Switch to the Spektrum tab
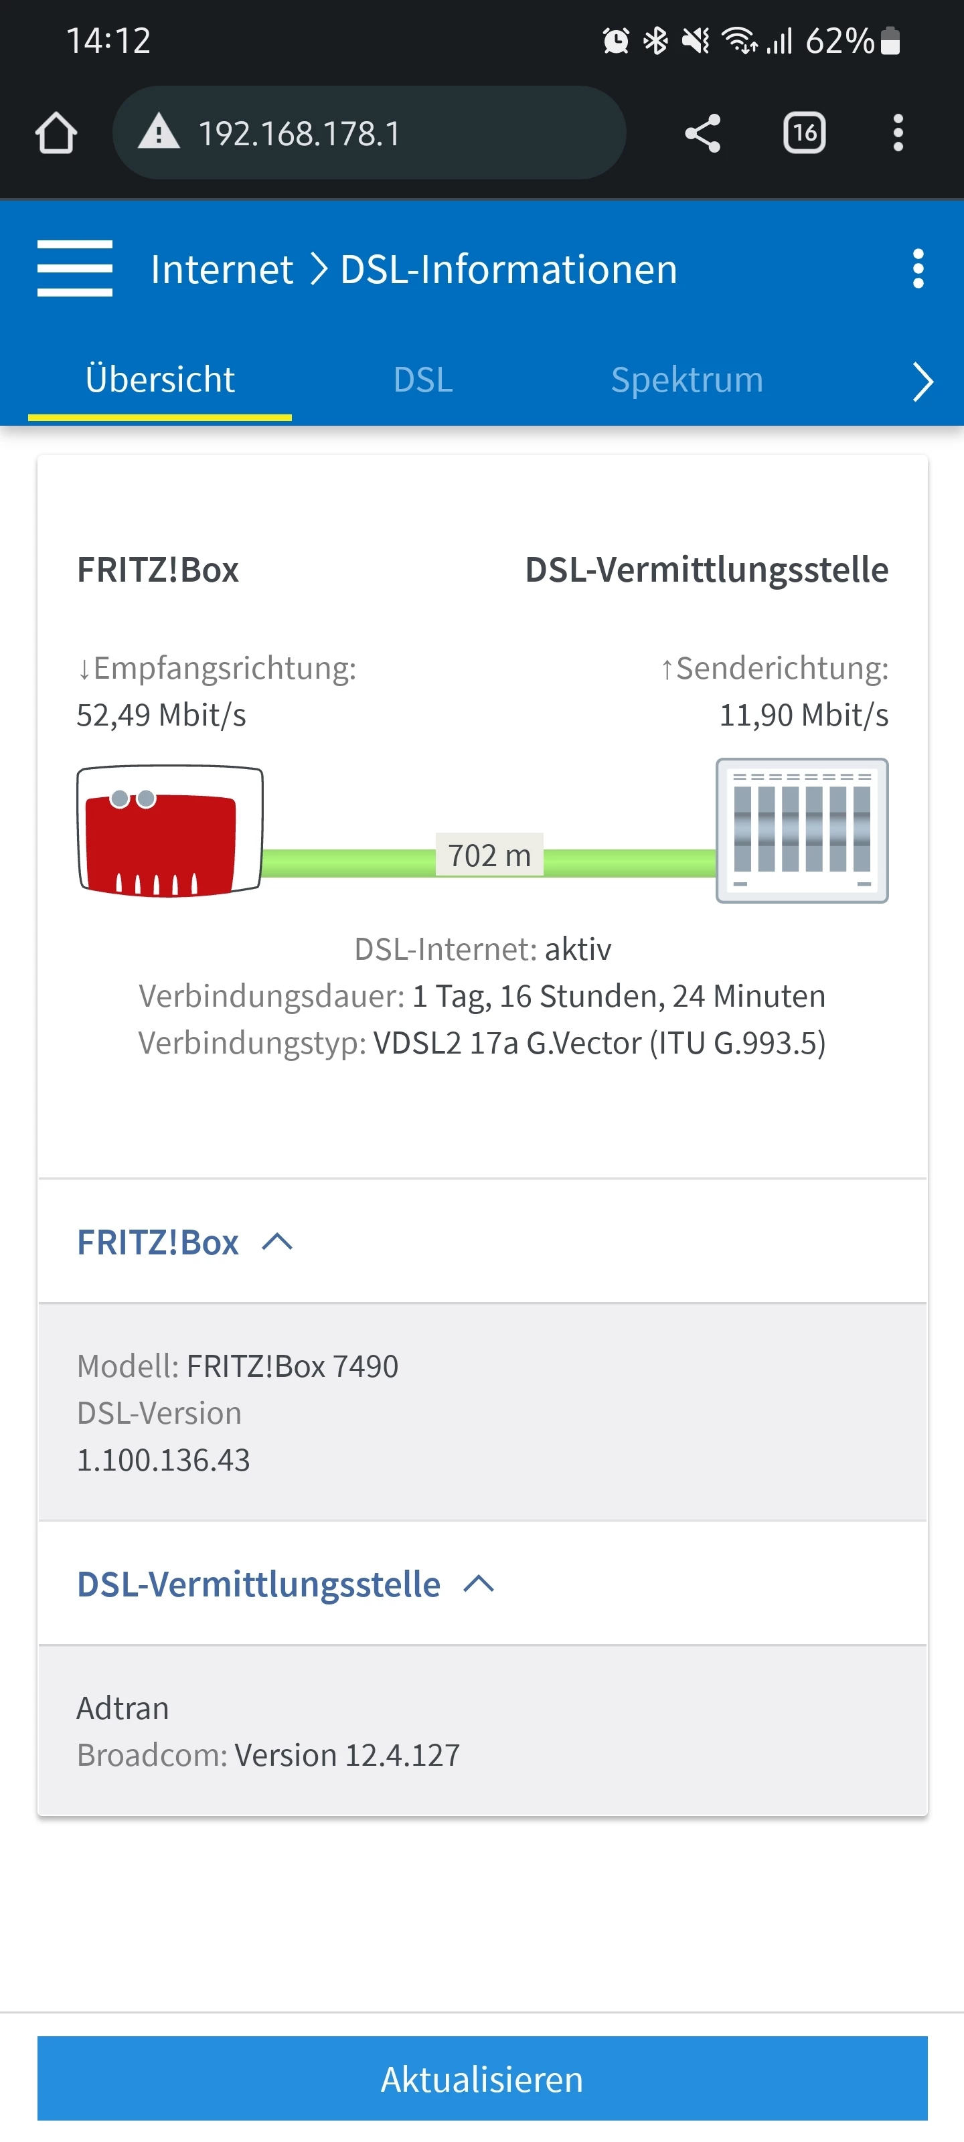 tap(686, 380)
